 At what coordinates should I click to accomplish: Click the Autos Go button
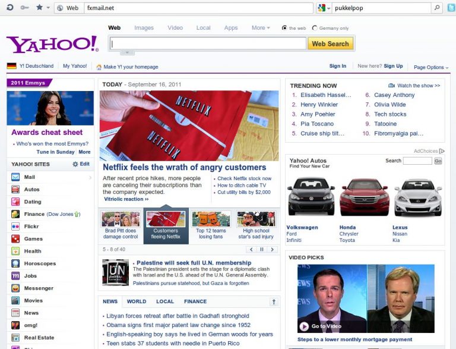coord(438,161)
